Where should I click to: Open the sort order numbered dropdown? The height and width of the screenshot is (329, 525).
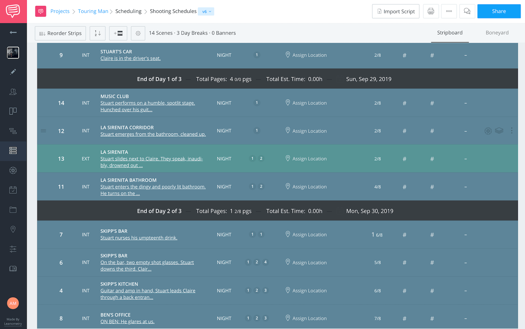pos(98,33)
